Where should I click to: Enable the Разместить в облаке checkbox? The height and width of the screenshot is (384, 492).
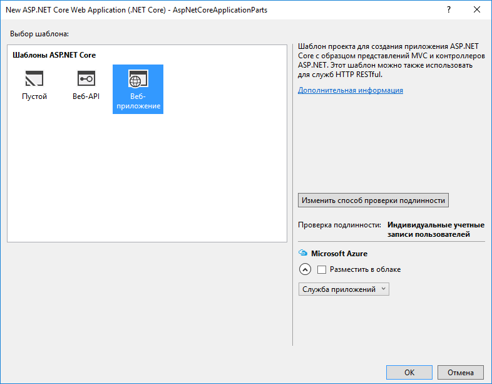pyautogui.click(x=322, y=269)
